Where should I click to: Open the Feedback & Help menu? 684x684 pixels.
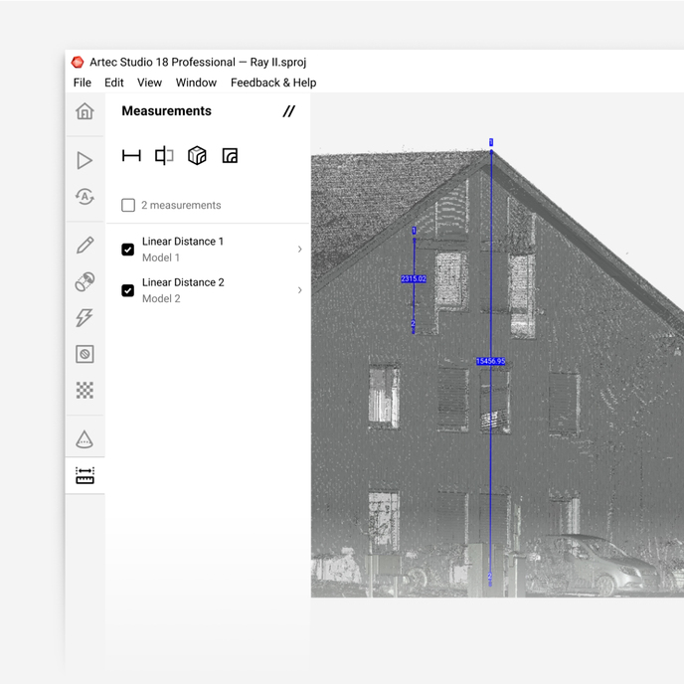pos(273,83)
